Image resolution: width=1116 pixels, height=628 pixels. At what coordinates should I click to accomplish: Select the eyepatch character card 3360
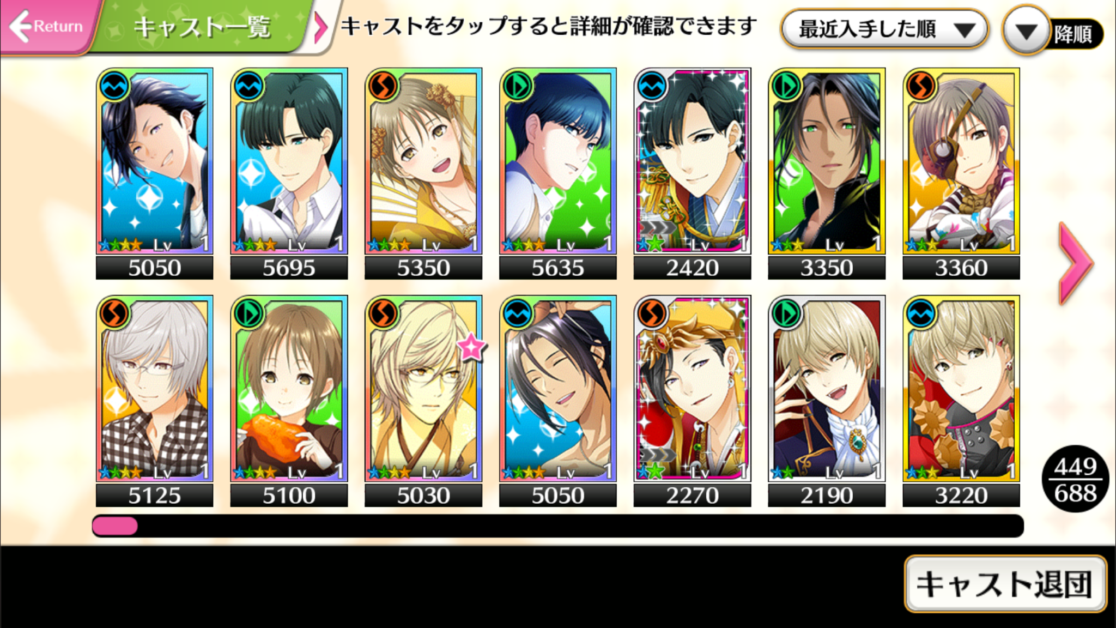click(961, 173)
